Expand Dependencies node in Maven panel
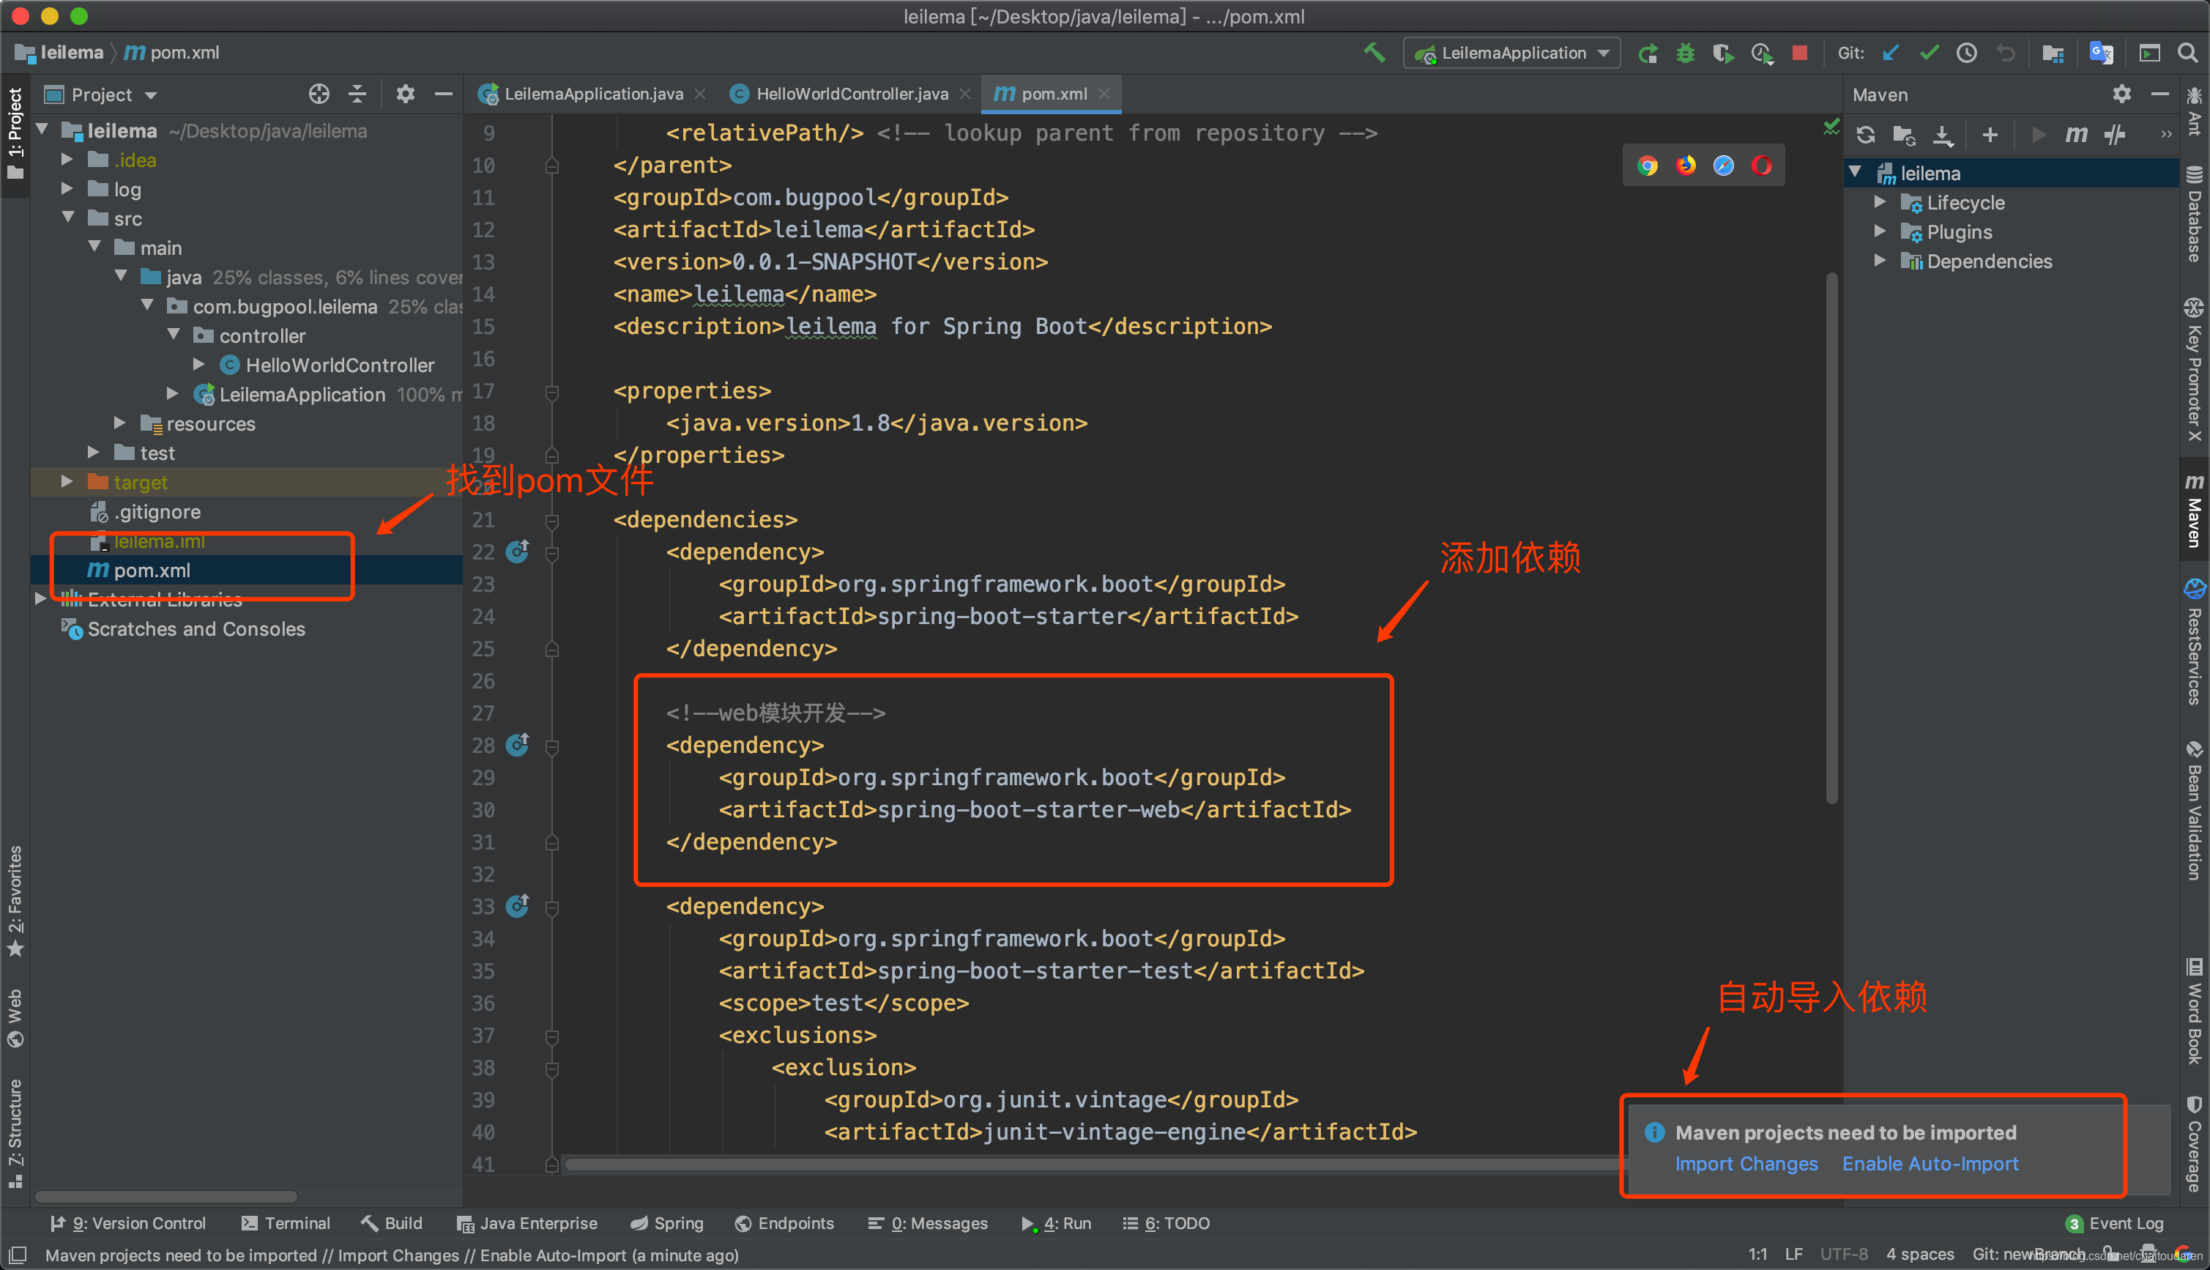This screenshot has width=2210, height=1270. pos(1880,261)
